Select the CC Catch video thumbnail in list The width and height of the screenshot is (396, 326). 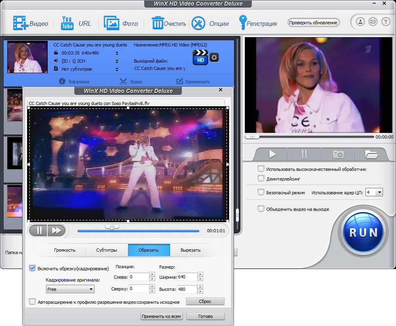[x=27, y=57]
